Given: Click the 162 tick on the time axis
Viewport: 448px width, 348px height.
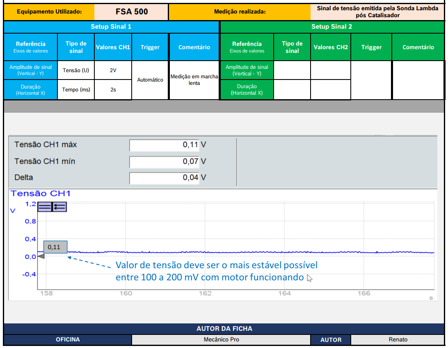Looking at the screenshot, I should [205, 293].
